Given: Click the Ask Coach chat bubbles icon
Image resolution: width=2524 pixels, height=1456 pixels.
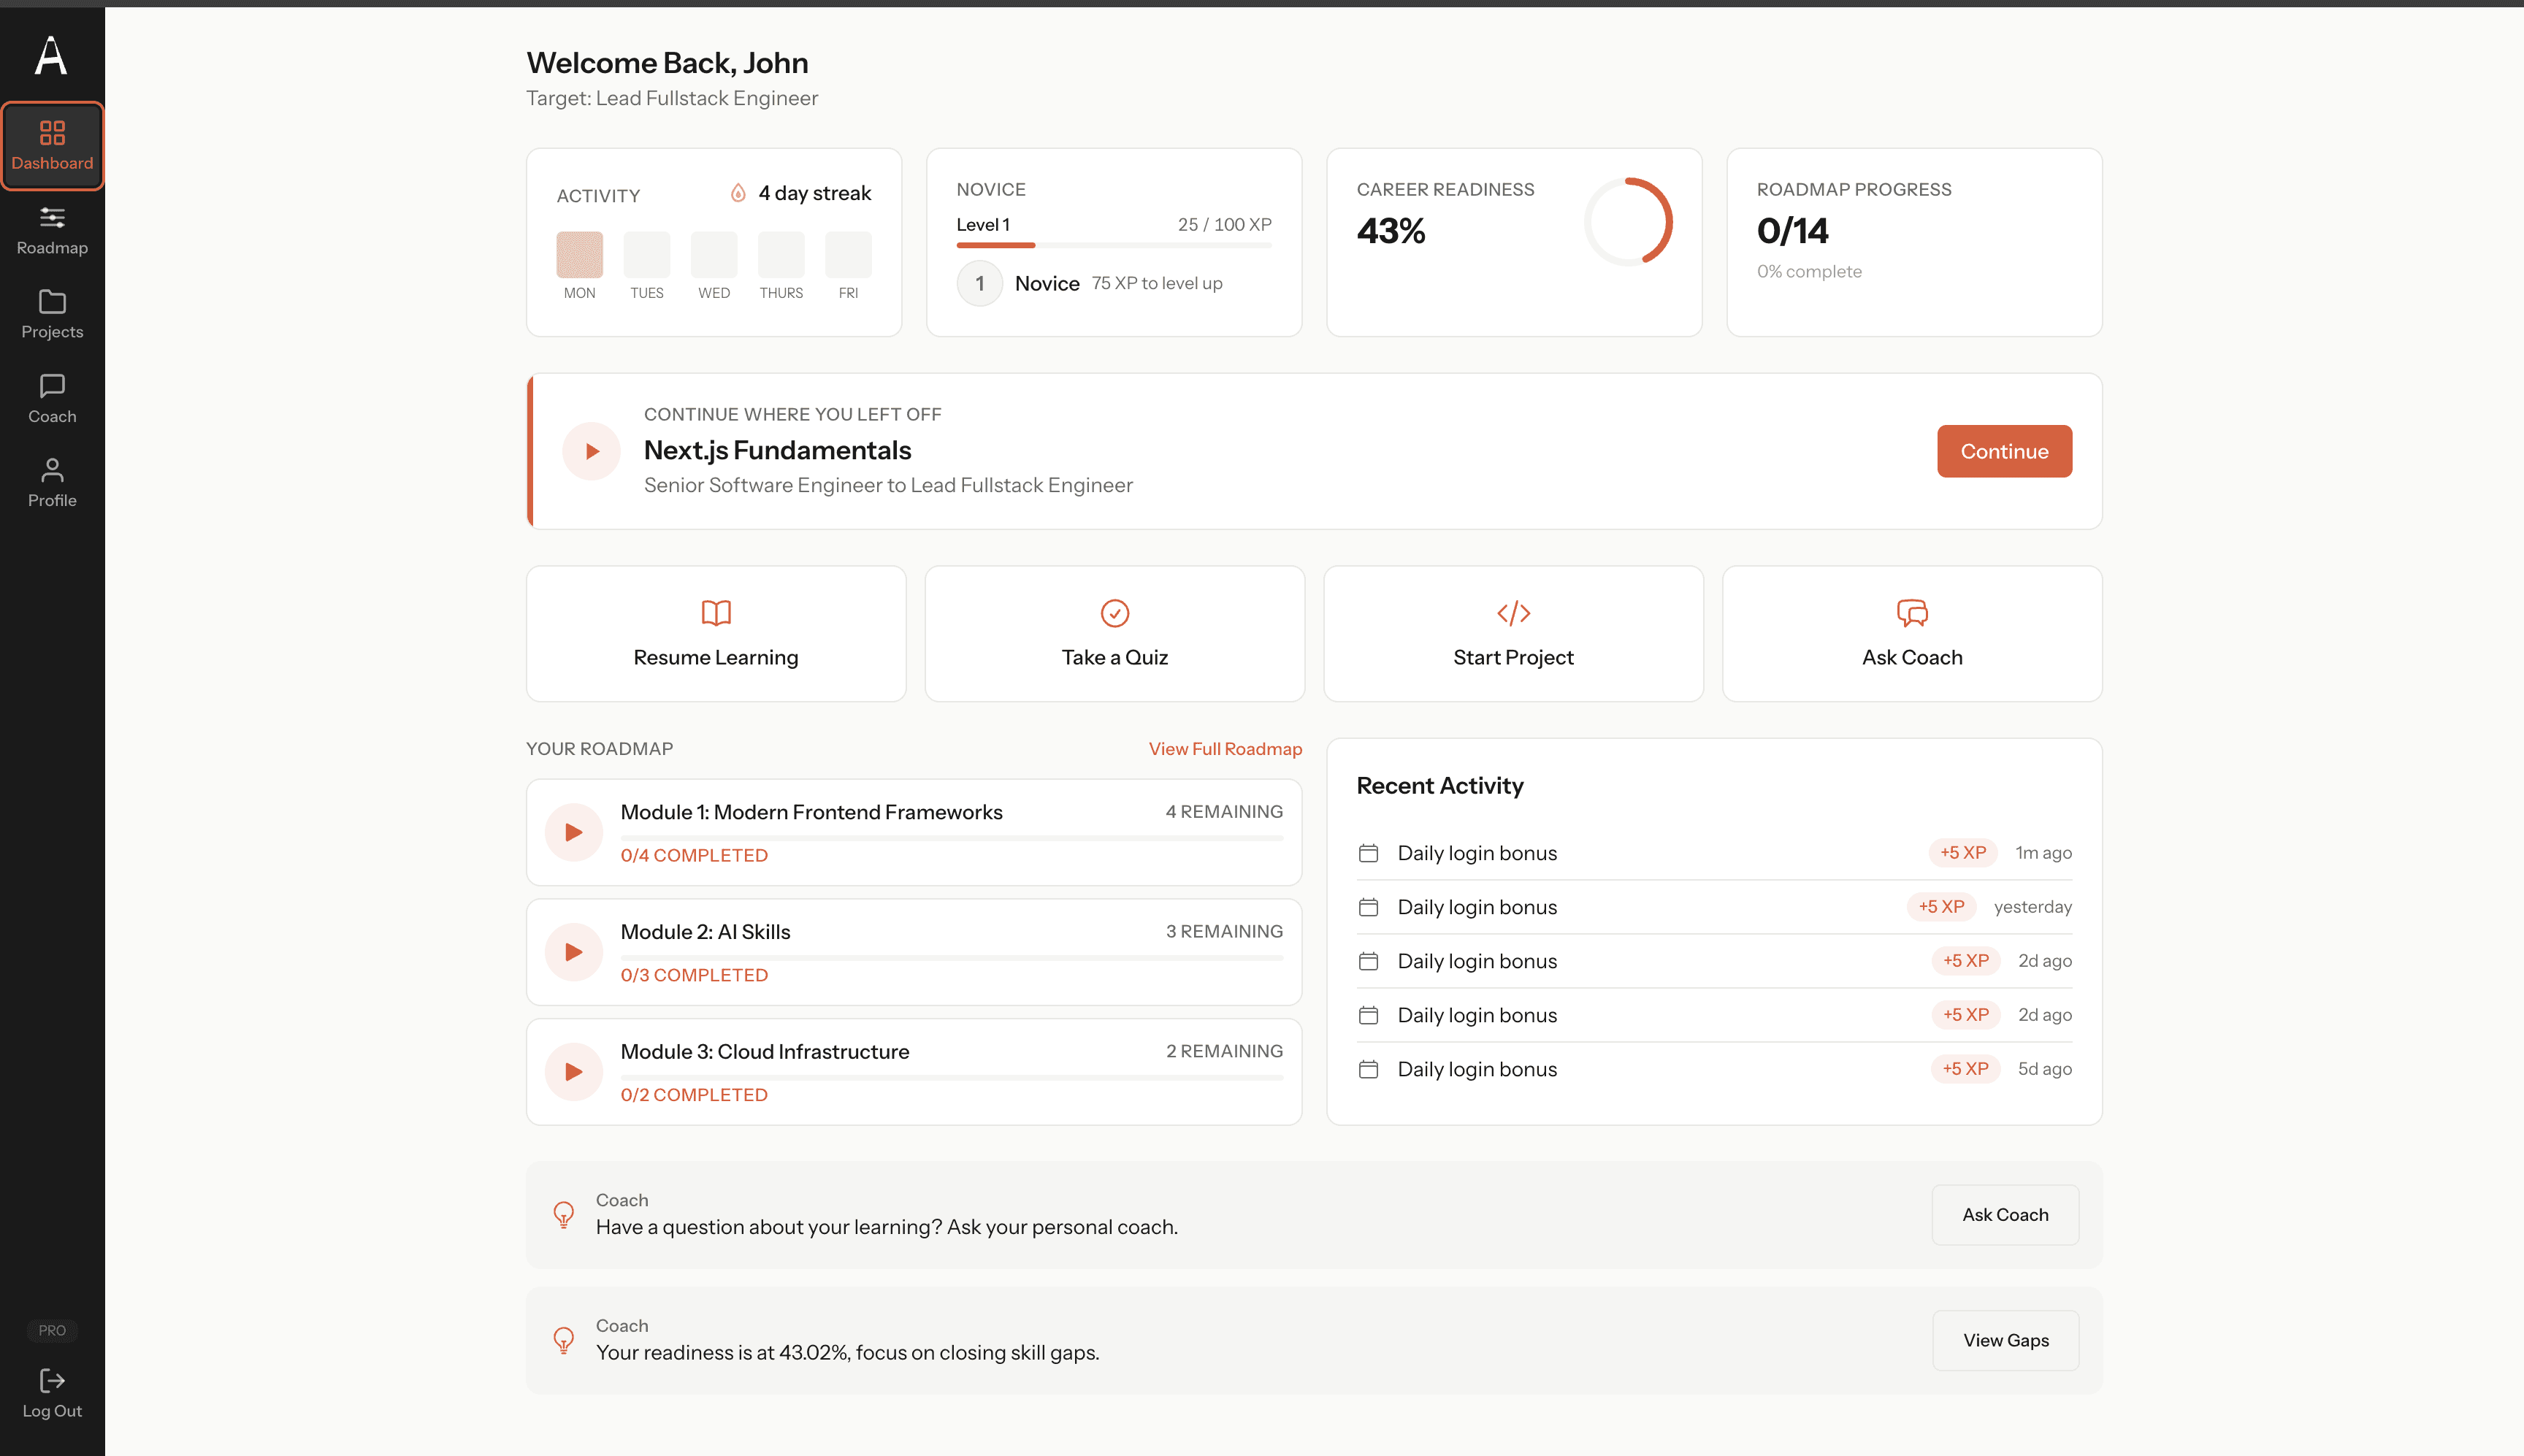Looking at the screenshot, I should (x=1912, y=612).
